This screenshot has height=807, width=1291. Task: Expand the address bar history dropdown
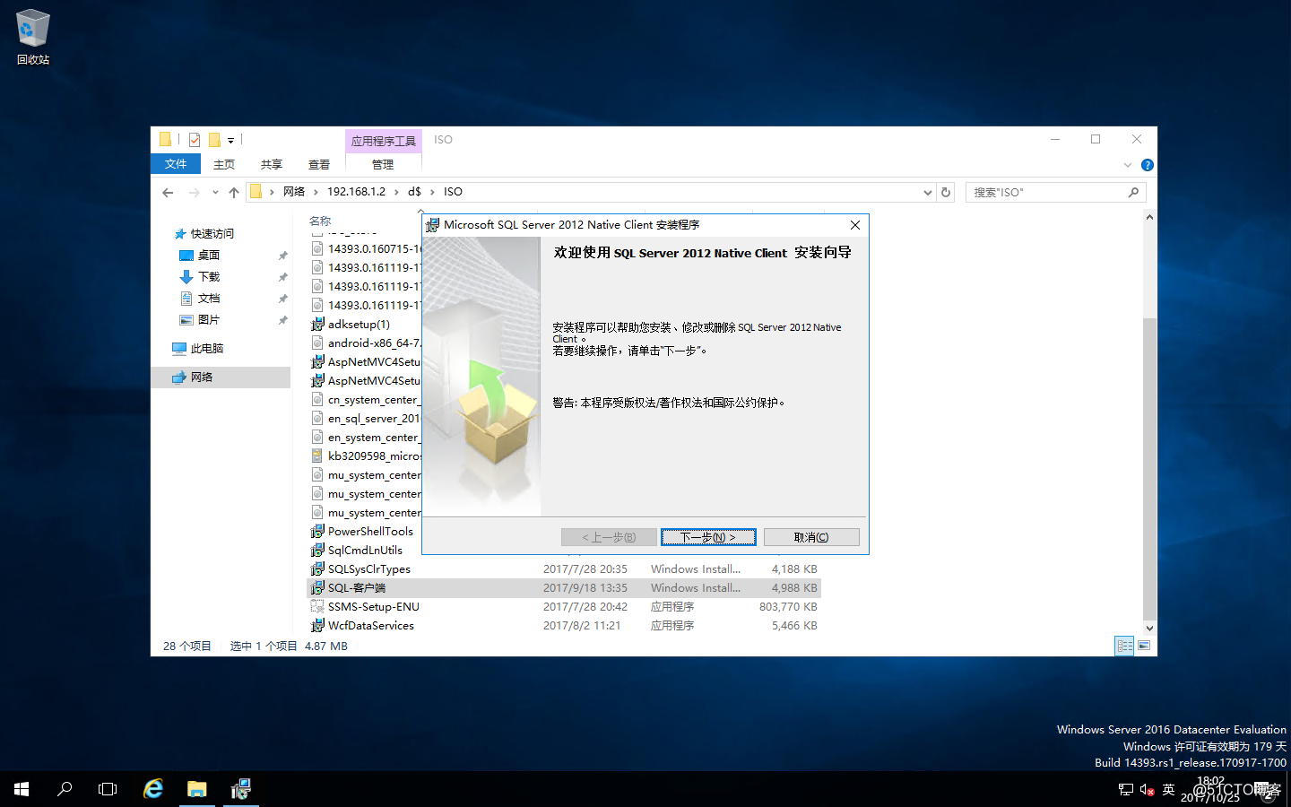[x=928, y=192]
